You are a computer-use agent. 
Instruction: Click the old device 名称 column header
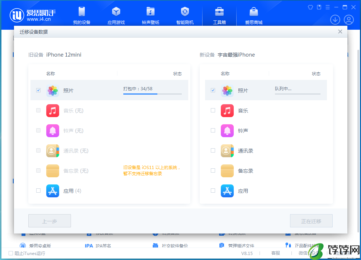tap(51, 74)
